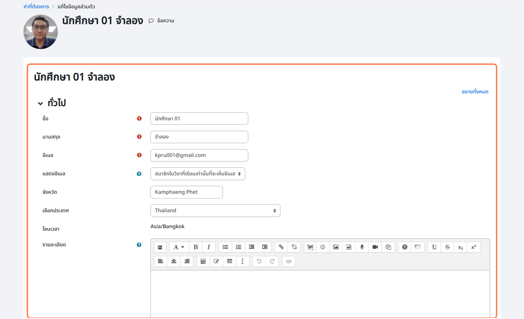The width and height of the screenshot is (524, 319).
Task: Clear formatting with the text cursor icon
Action: tap(242, 261)
